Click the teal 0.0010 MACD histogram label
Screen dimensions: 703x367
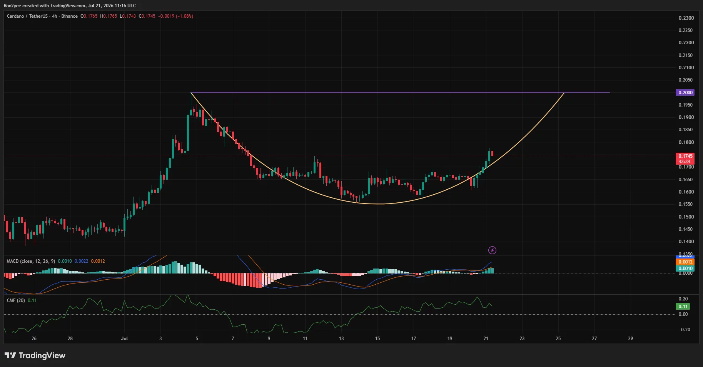coord(685,269)
